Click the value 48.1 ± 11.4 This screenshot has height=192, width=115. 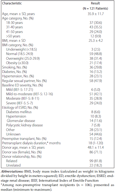tap(96, 147)
